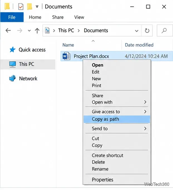Click the 4/12/2024 10:24 AM date cell

coord(146,56)
